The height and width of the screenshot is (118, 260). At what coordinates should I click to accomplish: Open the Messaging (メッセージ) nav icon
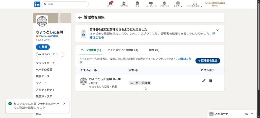(x=151, y=5)
